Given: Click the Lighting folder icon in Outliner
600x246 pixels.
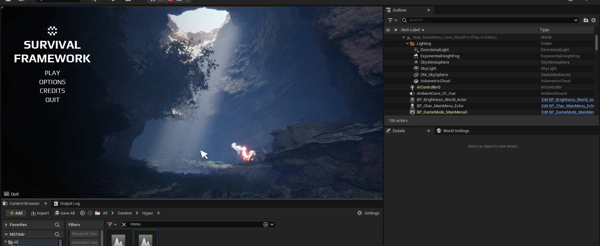Looking at the screenshot, I should point(412,44).
